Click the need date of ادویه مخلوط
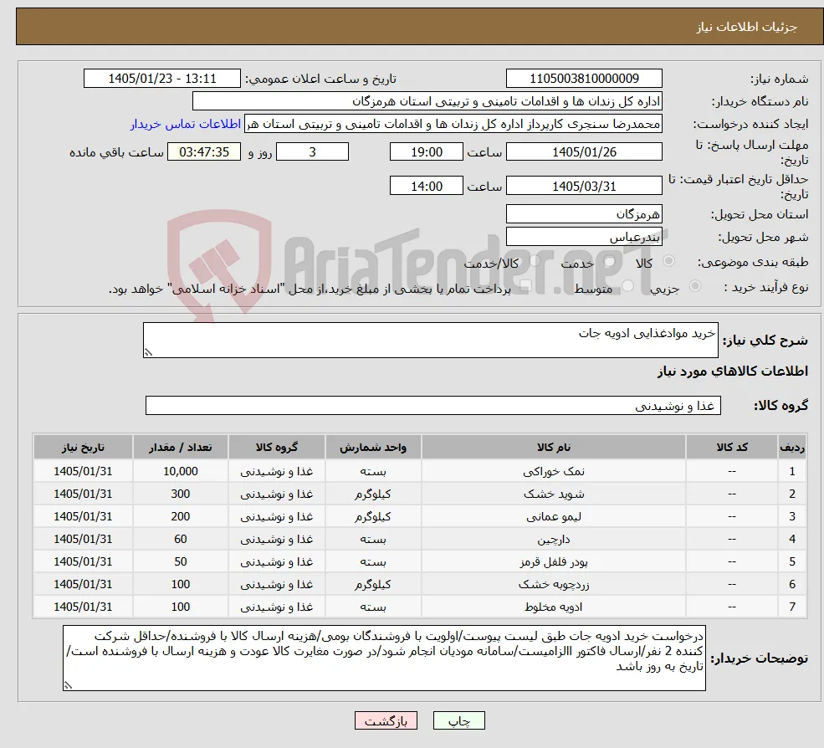Screen dimensions: 824x748 [x=83, y=607]
